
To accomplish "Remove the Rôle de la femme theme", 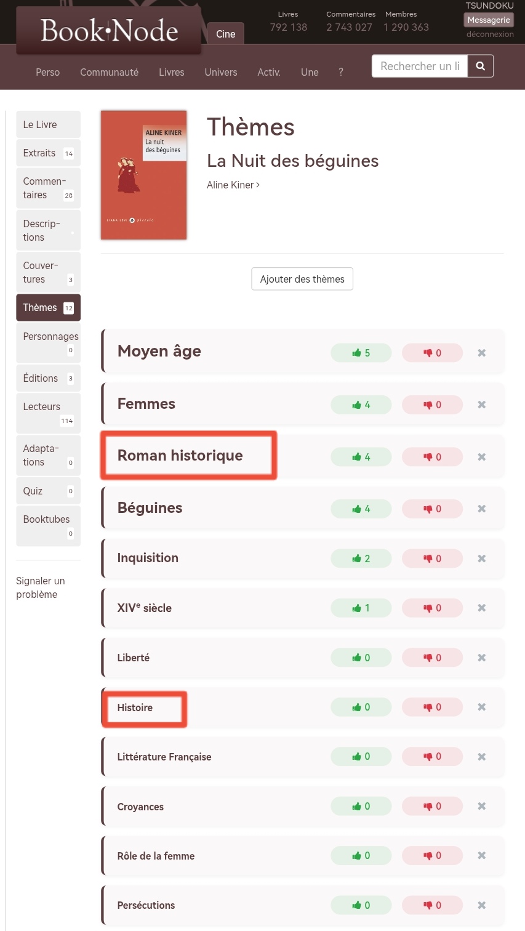I will point(482,855).
